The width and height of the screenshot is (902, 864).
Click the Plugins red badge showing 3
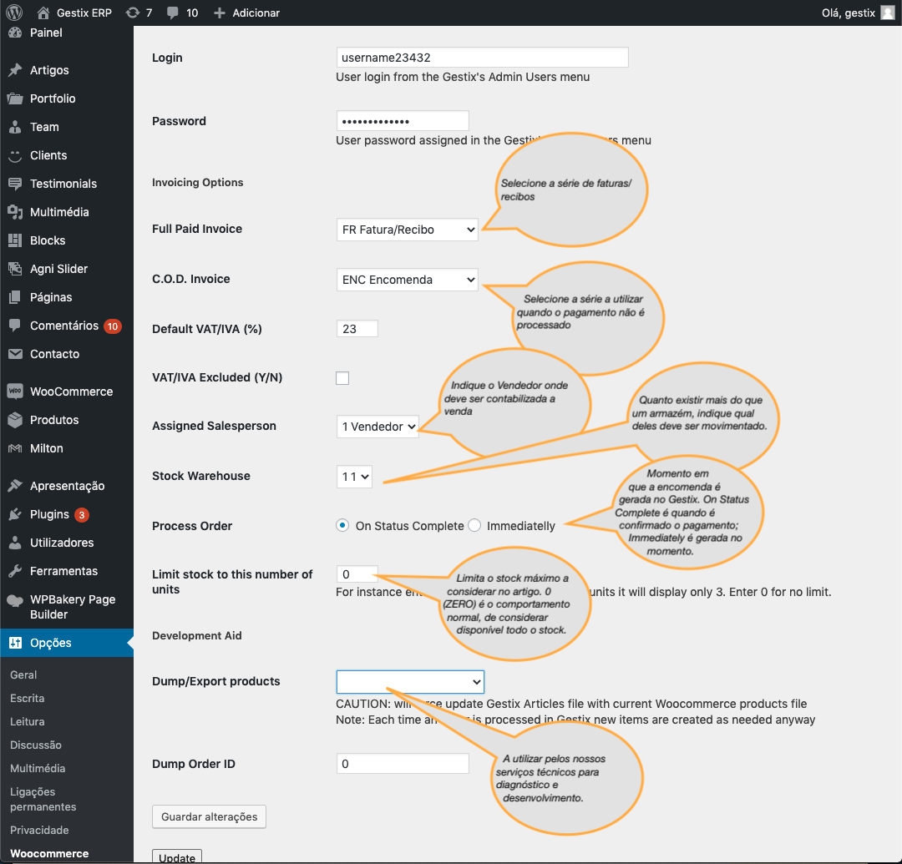click(82, 515)
